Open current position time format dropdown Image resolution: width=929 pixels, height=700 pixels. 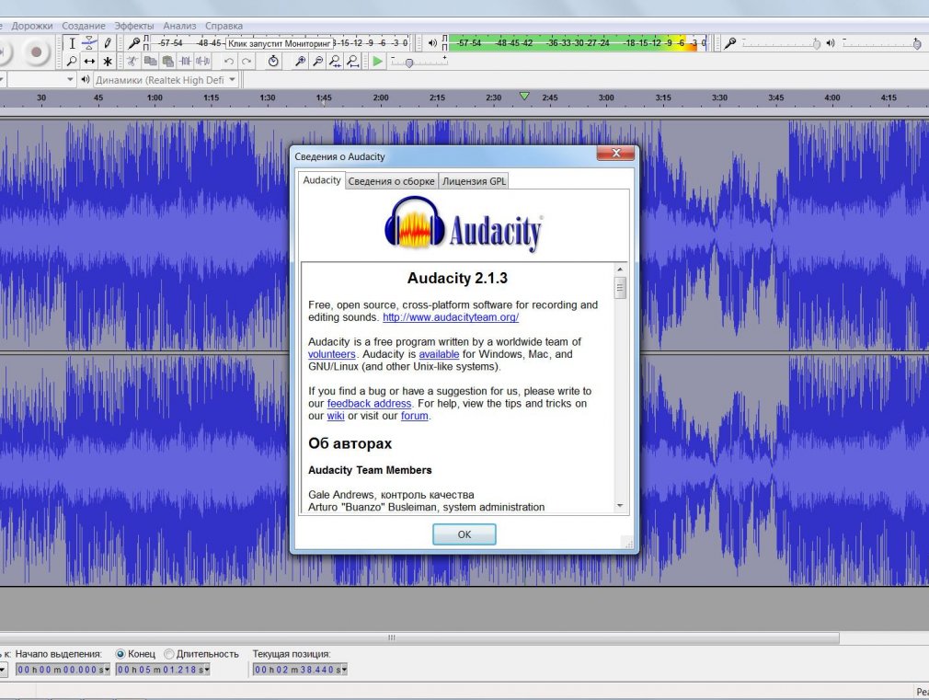point(344,670)
